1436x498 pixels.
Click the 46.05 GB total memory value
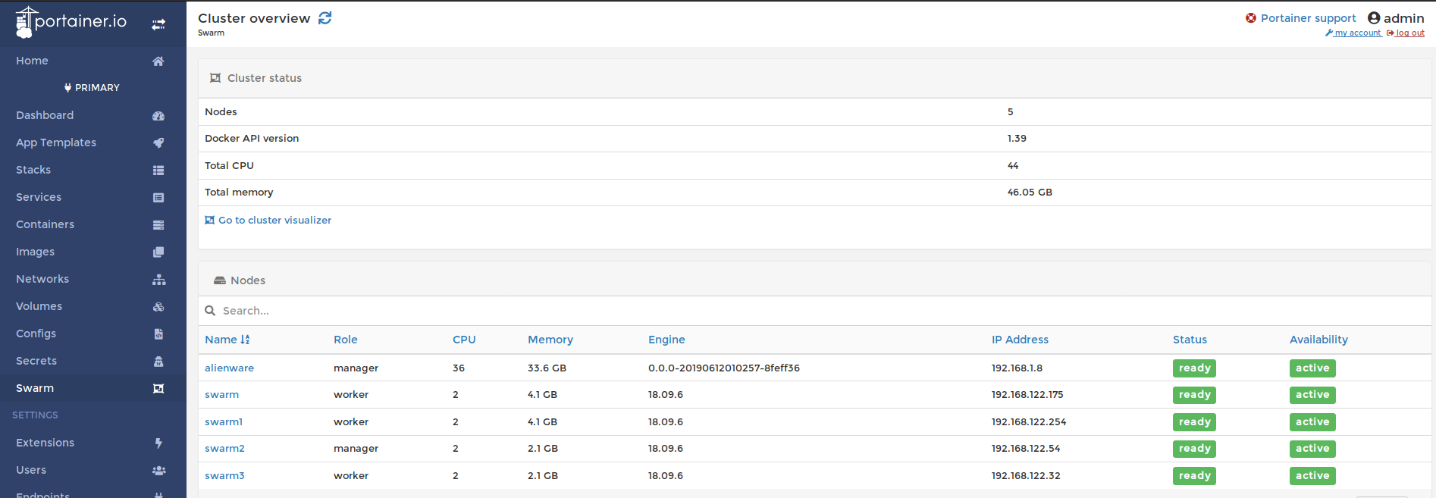[1030, 193]
